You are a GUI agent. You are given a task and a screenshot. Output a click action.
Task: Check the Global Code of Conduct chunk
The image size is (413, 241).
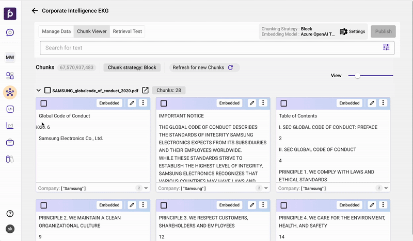click(44, 104)
